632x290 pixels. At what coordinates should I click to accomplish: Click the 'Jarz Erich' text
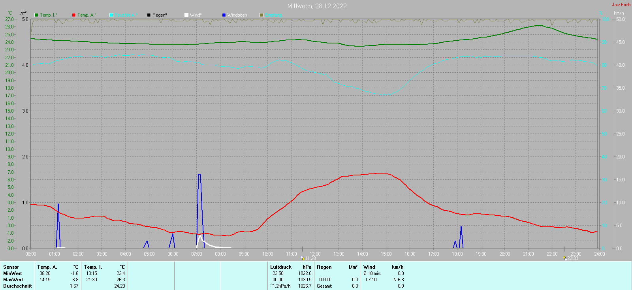621,5
